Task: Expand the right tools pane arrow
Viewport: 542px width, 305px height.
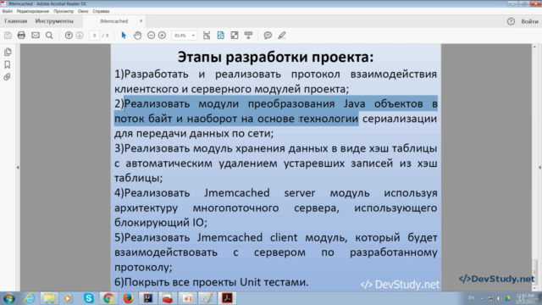Action: point(539,168)
